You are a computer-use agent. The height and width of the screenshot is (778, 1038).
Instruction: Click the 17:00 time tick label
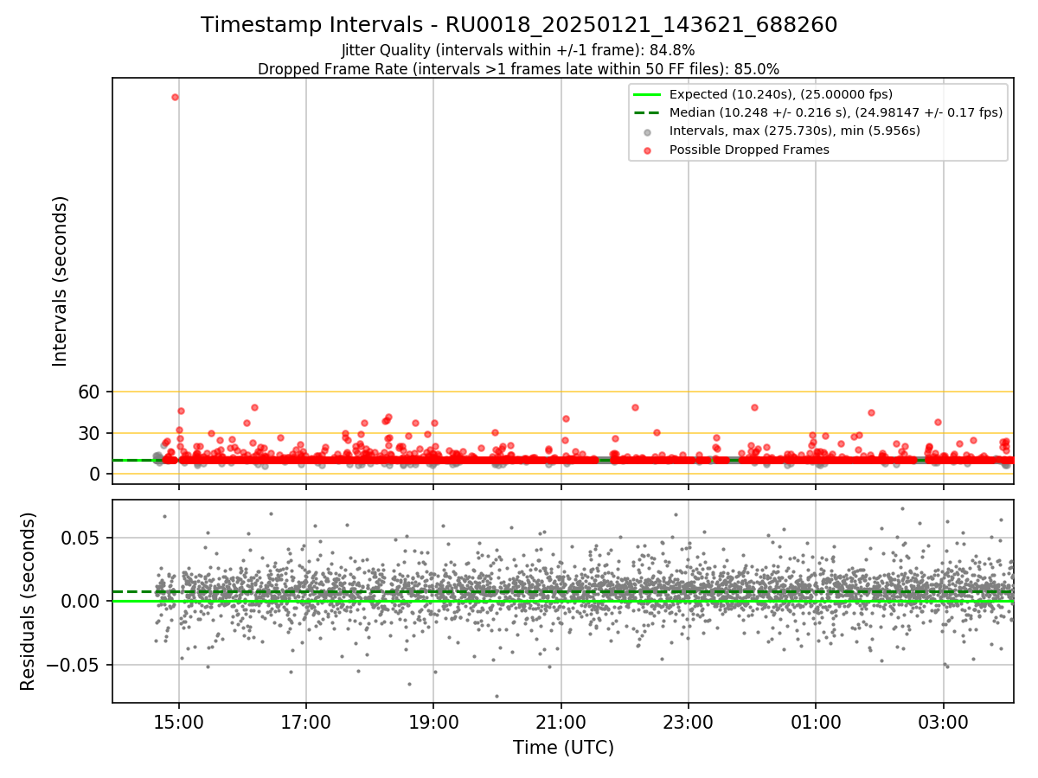click(306, 721)
